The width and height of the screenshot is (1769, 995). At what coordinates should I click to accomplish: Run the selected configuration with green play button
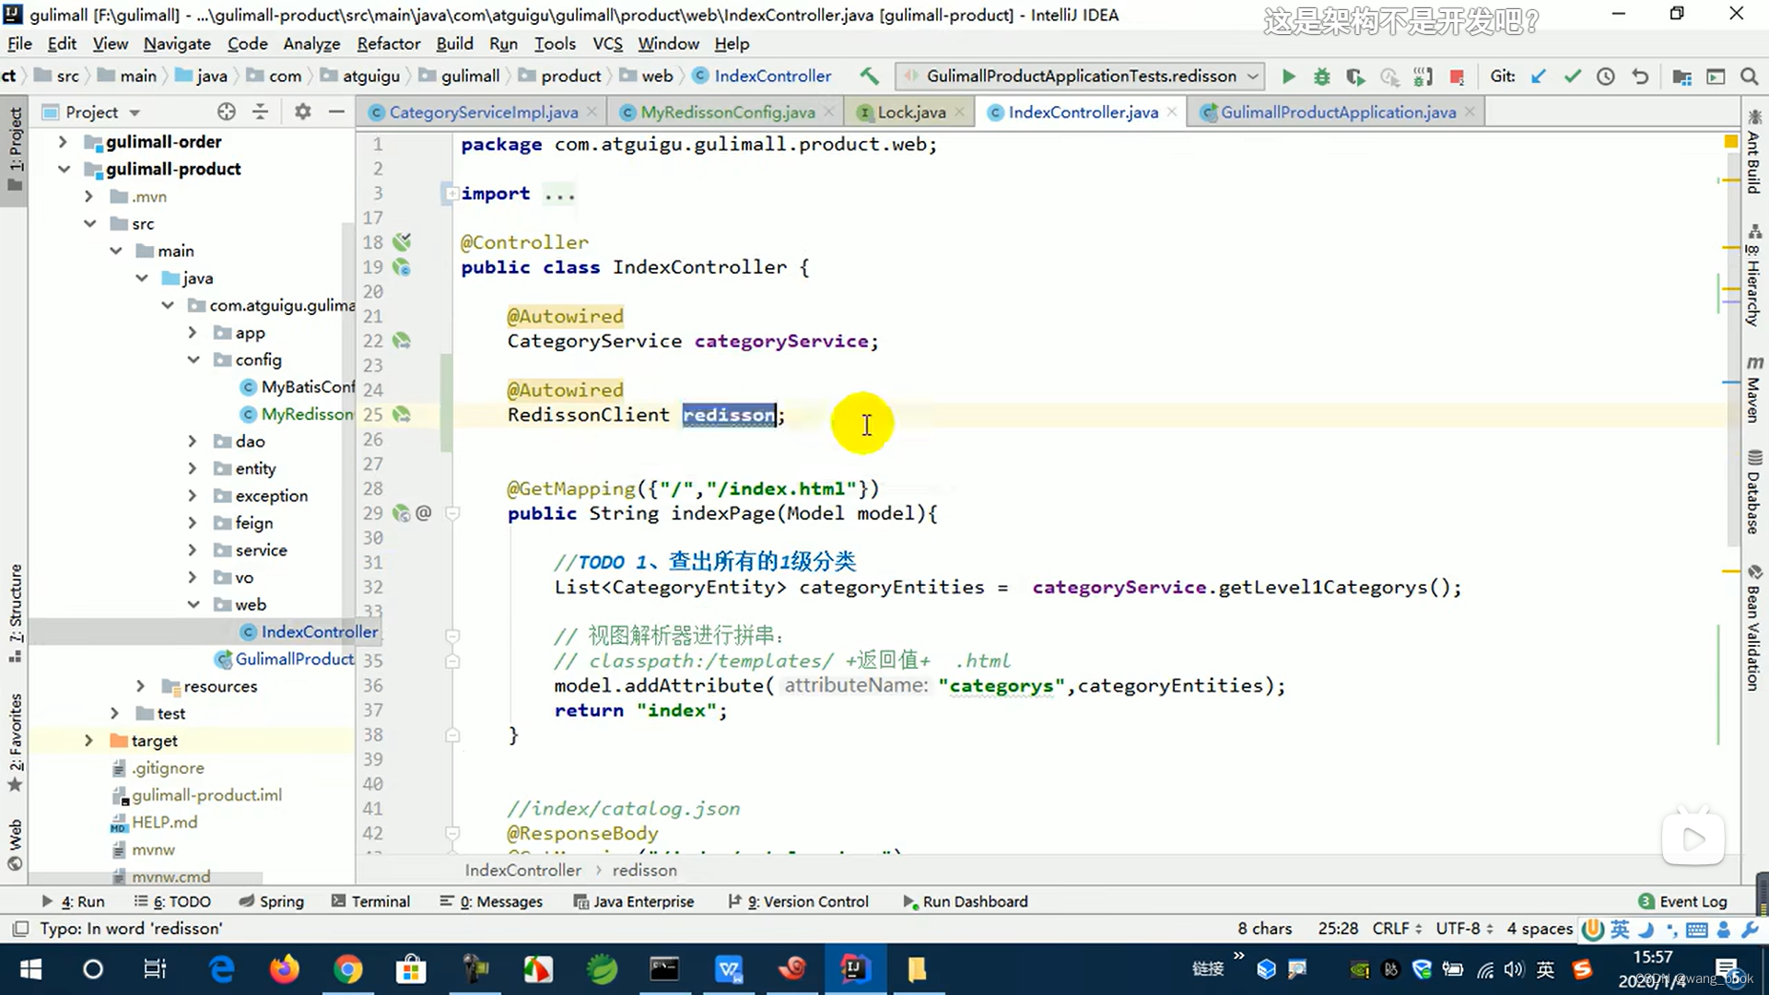tap(1289, 76)
